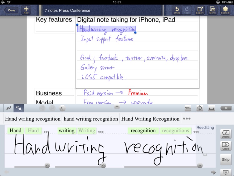Tap the handwritten 'recognition' in the writing area
This screenshot has height=176, width=234.
click(x=163, y=151)
